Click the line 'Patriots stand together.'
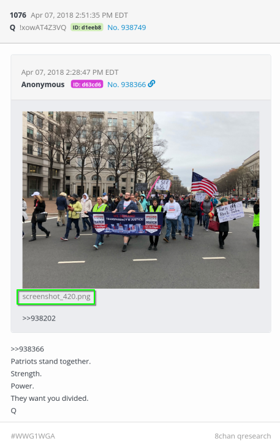This screenshot has height=445, width=280. (51, 361)
